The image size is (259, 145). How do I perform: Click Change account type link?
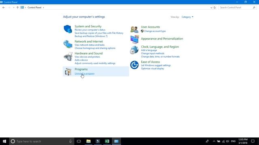click(x=155, y=31)
